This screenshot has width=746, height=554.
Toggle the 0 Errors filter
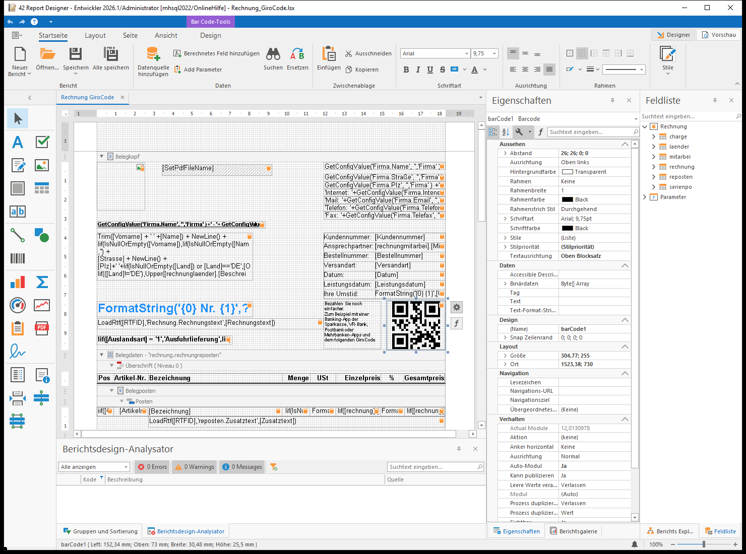tap(152, 467)
